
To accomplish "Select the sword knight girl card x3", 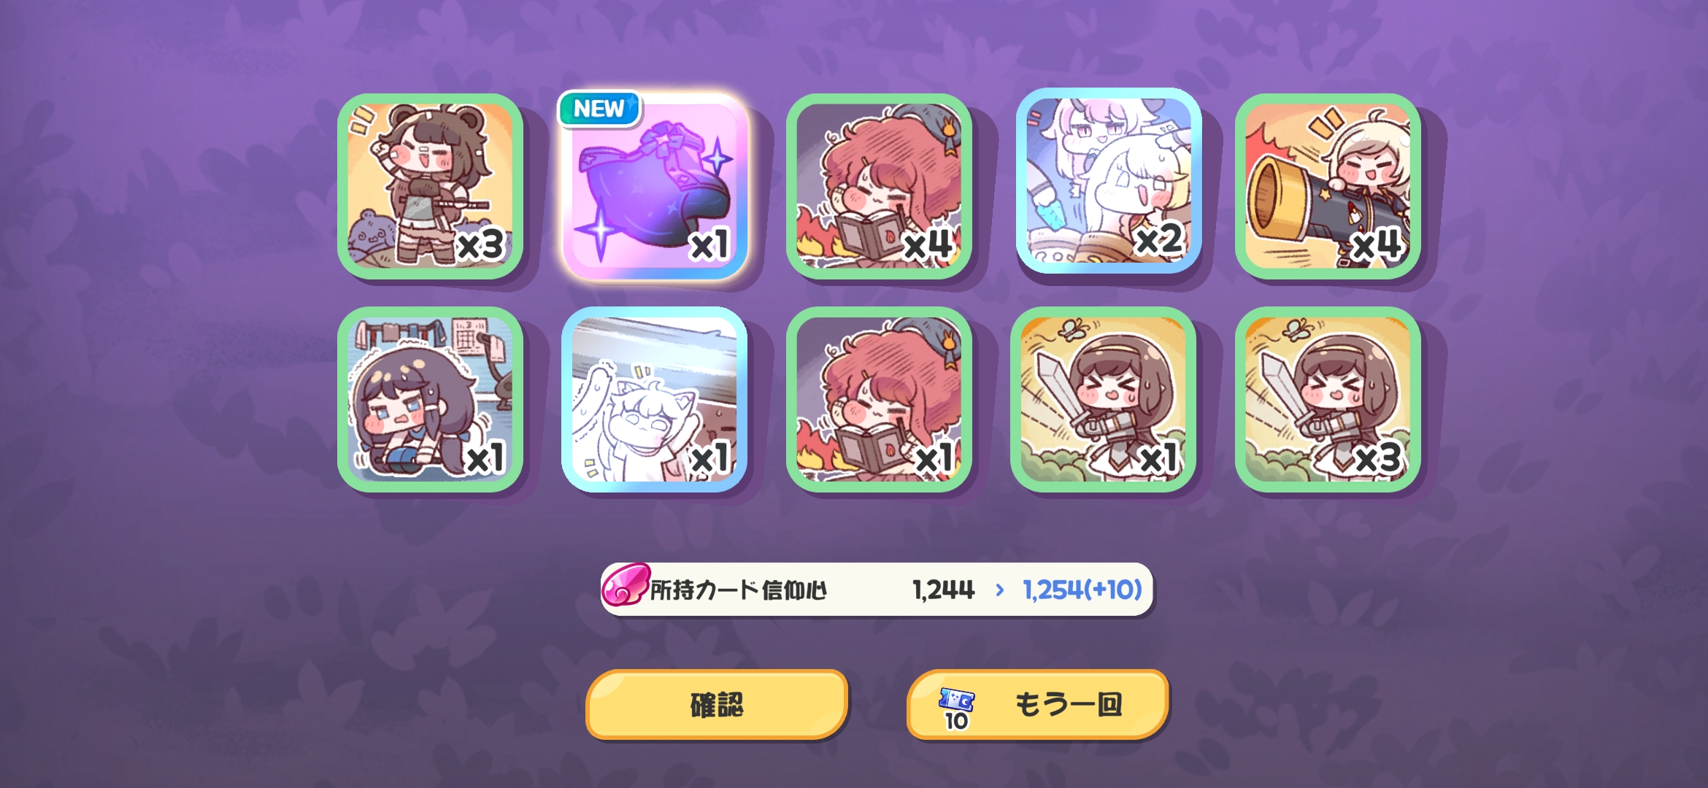I will coord(1328,399).
